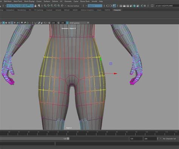179x149 pixels.
Task: Open the Symmetry Object X dropdown
Action: (x=95, y=6)
